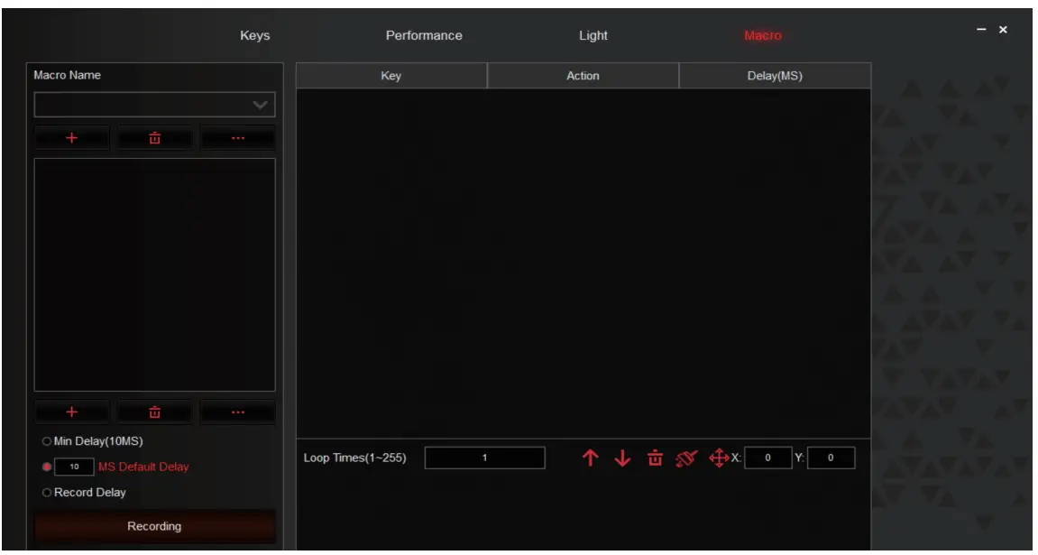
Task: Open the Light settings tab
Action: pyautogui.click(x=595, y=35)
